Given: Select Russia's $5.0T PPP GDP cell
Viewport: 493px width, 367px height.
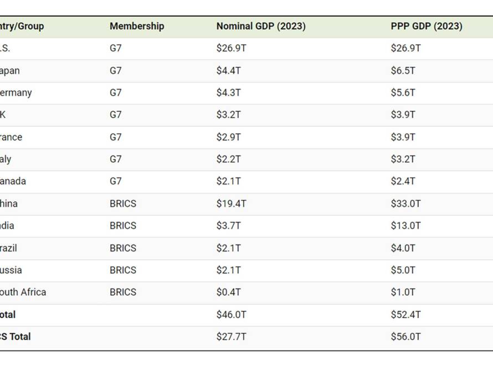Looking at the screenshot, I should (x=403, y=270).
